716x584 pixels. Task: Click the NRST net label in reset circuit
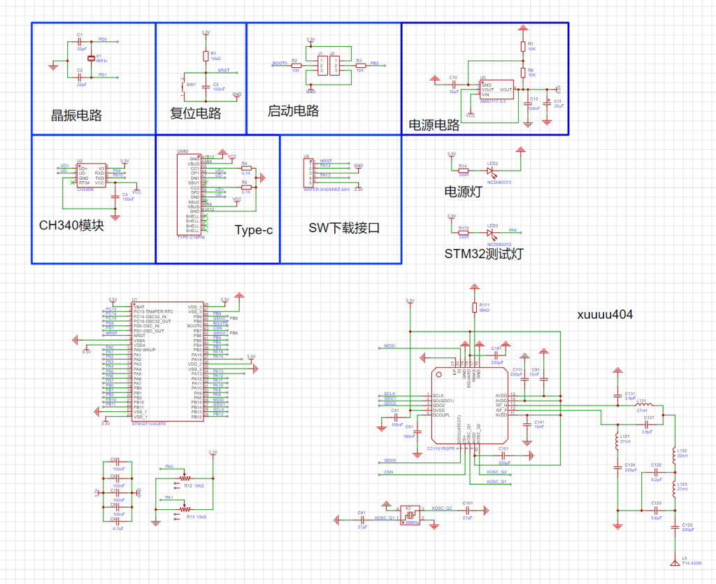tap(223, 70)
